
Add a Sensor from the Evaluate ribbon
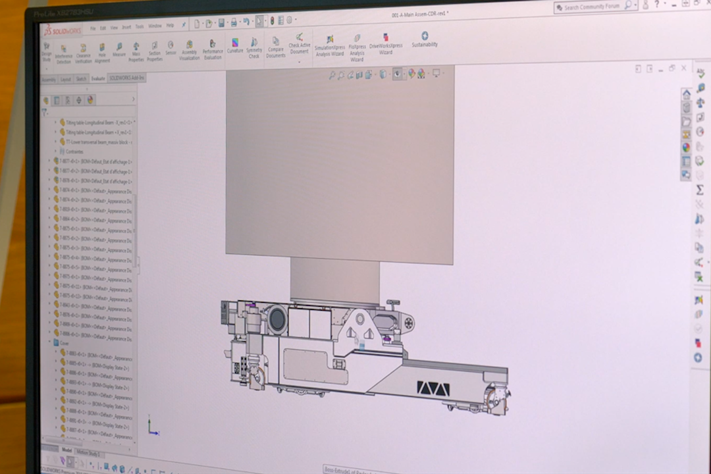pos(171,48)
